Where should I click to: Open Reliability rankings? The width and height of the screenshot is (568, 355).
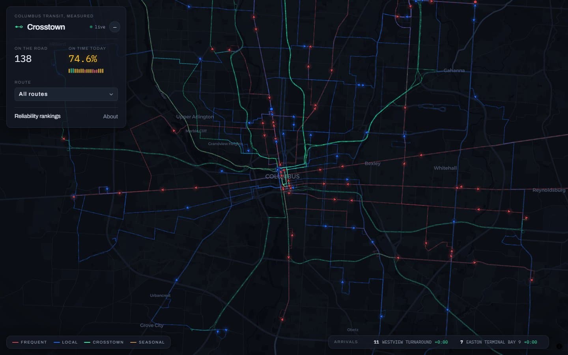[x=37, y=116]
